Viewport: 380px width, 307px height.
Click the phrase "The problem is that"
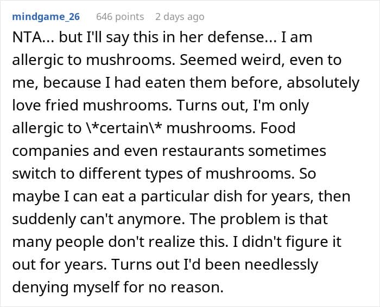click(x=281, y=220)
